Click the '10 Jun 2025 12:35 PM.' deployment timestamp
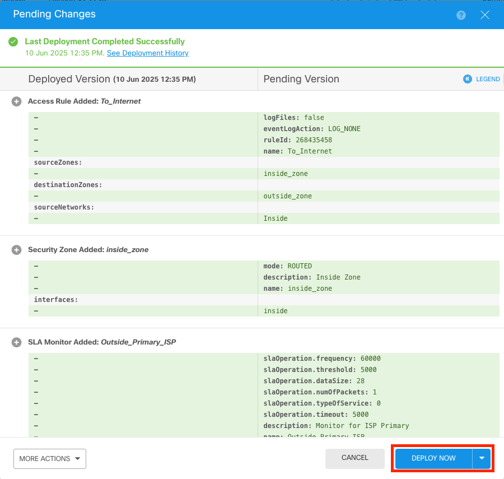This screenshot has width=504, height=479. [x=65, y=53]
